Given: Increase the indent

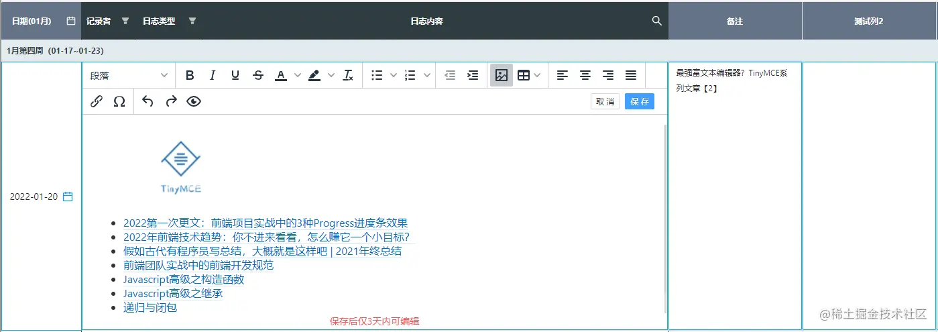Looking at the screenshot, I should [x=473, y=75].
